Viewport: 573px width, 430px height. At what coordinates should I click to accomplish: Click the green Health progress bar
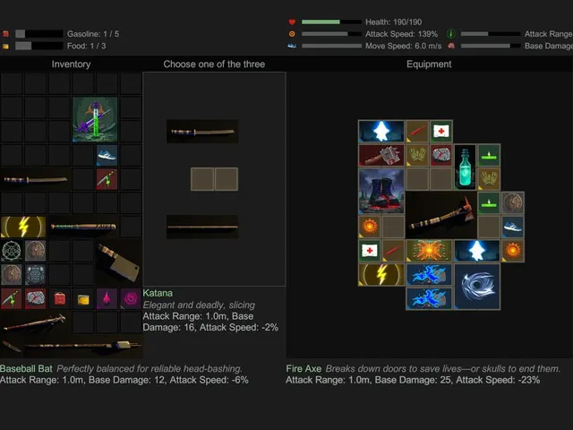(332, 21)
